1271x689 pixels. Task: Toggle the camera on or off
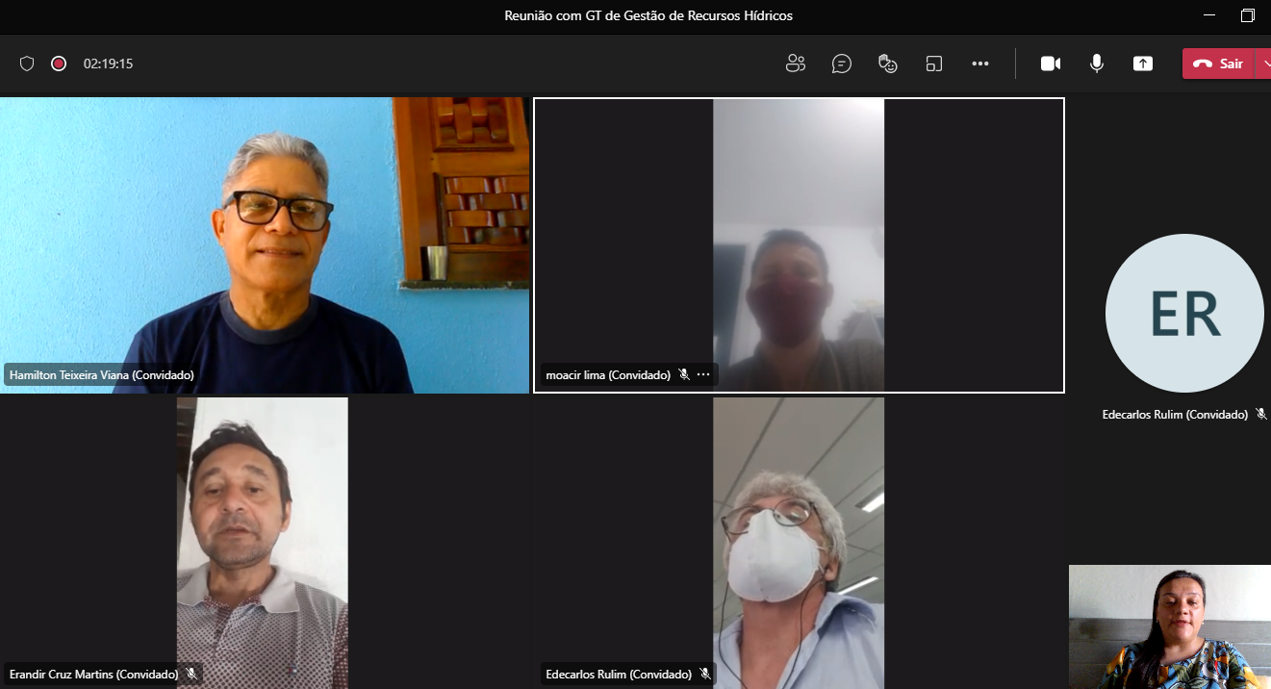1051,64
